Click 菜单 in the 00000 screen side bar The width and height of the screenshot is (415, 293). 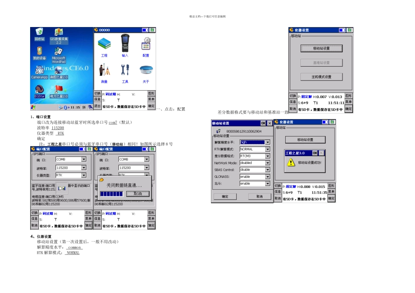point(152,99)
